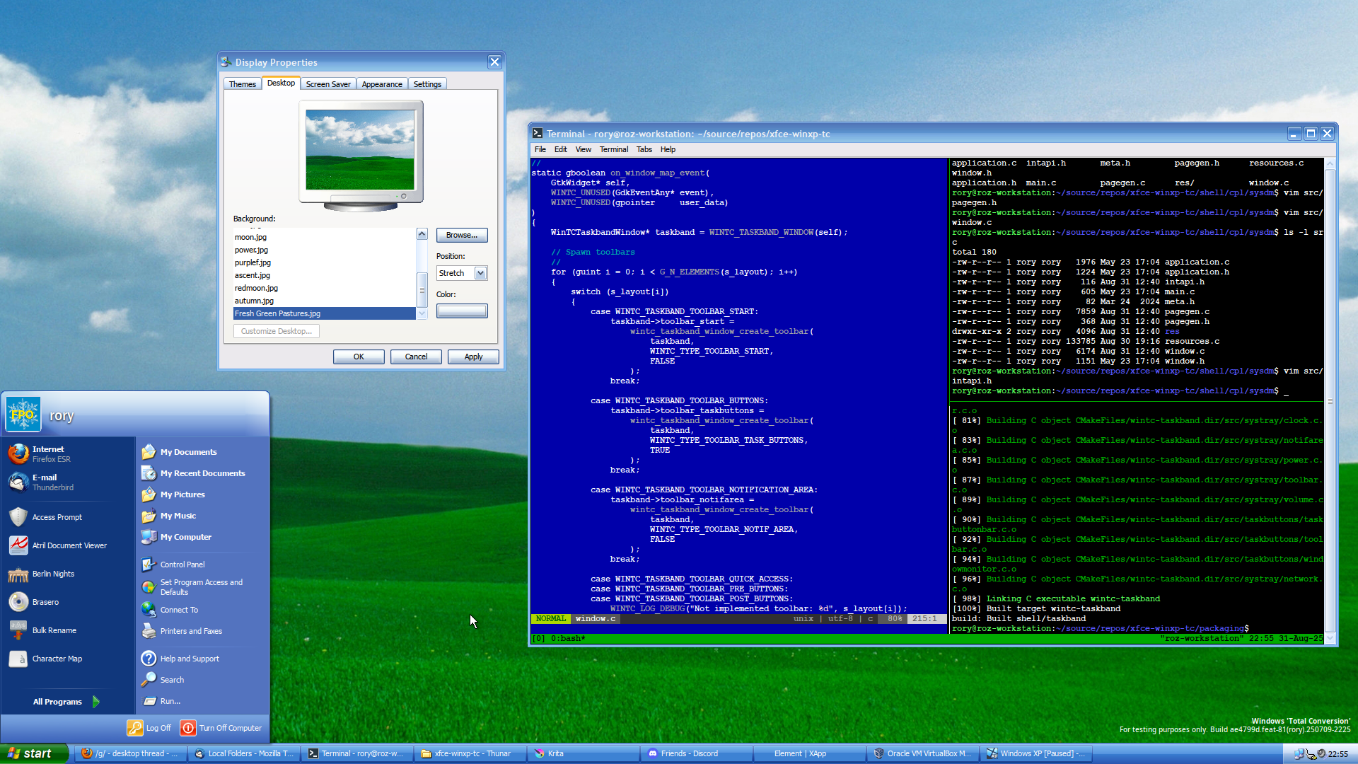Open My Computer
Image resolution: width=1358 pixels, height=764 pixels.
202,537
